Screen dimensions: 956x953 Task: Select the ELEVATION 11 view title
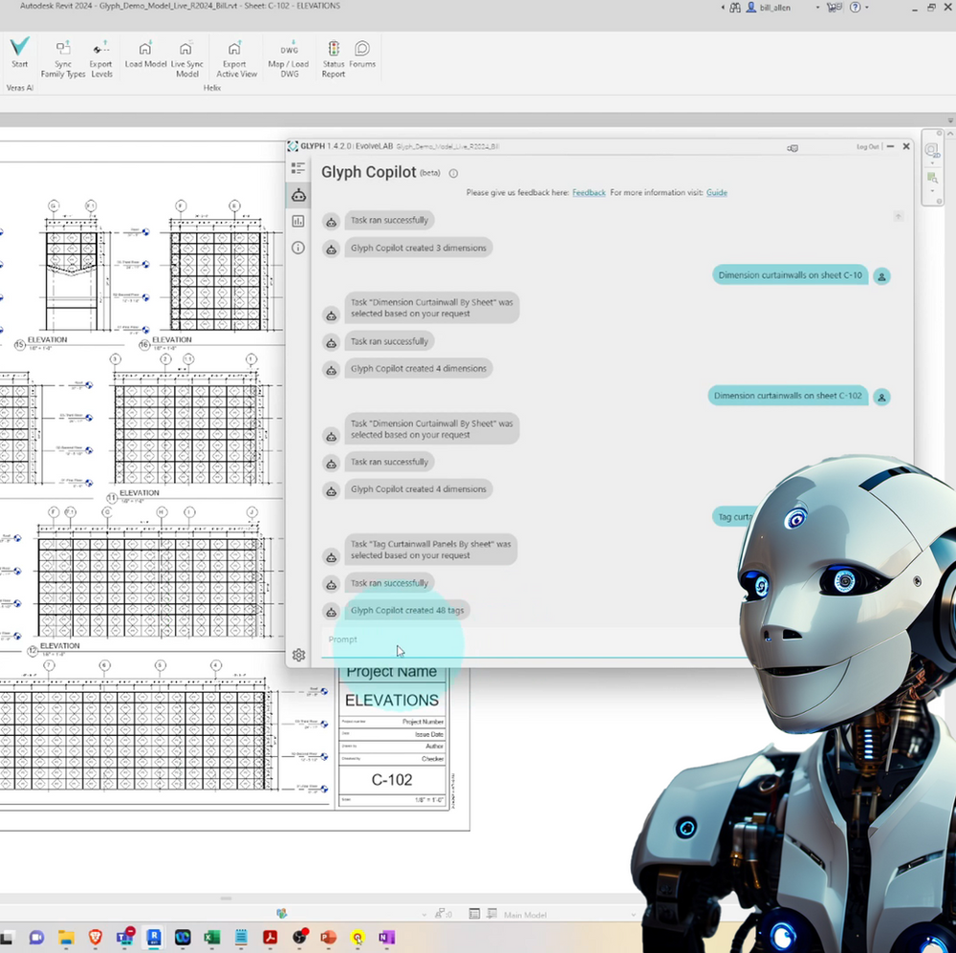pos(139,492)
